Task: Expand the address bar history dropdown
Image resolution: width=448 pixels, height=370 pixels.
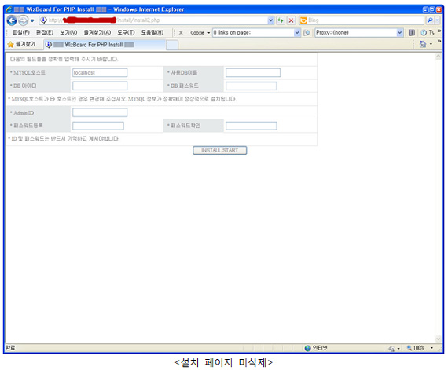Action: (x=270, y=20)
